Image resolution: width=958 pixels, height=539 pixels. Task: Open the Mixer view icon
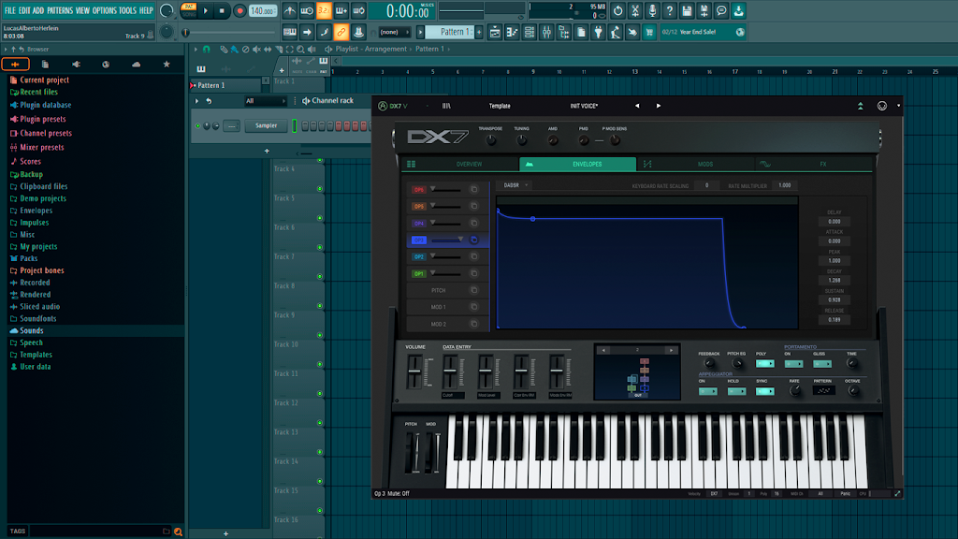tap(546, 33)
